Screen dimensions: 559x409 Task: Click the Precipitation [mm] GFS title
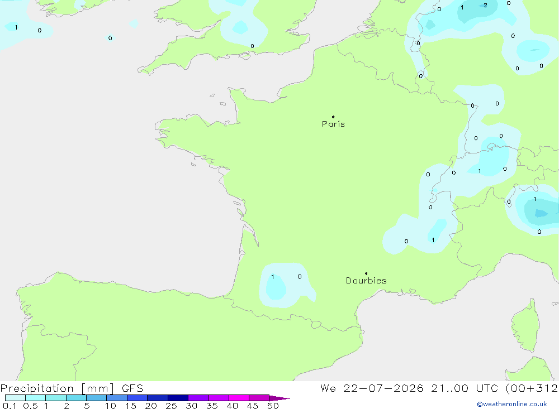pyautogui.click(x=72, y=388)
